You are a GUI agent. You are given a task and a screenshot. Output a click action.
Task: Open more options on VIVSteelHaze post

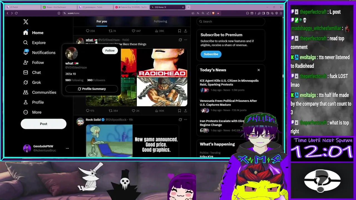(x=186, y=40)
